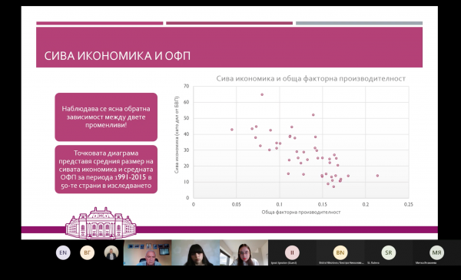This screenshot has width=461, height=280.
Task: Select the SR participant avatar
Action: click(x=388, y=252)
